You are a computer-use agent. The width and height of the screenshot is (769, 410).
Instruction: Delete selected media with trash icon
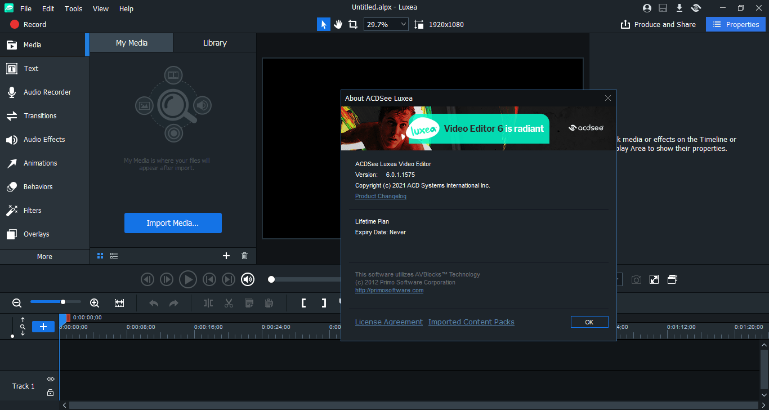[x=244, y=256]
